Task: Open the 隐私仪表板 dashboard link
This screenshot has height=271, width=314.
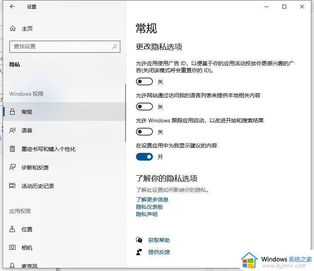Action: tap(149, 207)
